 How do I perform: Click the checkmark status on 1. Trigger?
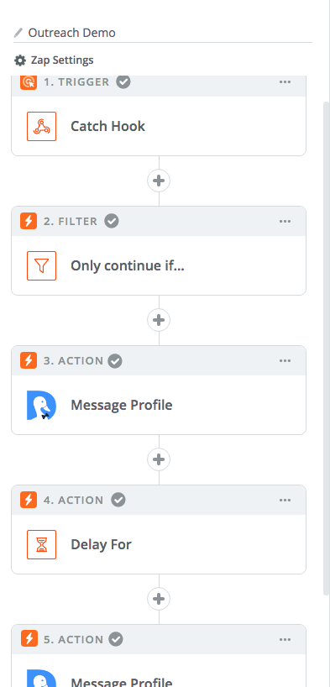pyautogui.click(x=123, y=81)
